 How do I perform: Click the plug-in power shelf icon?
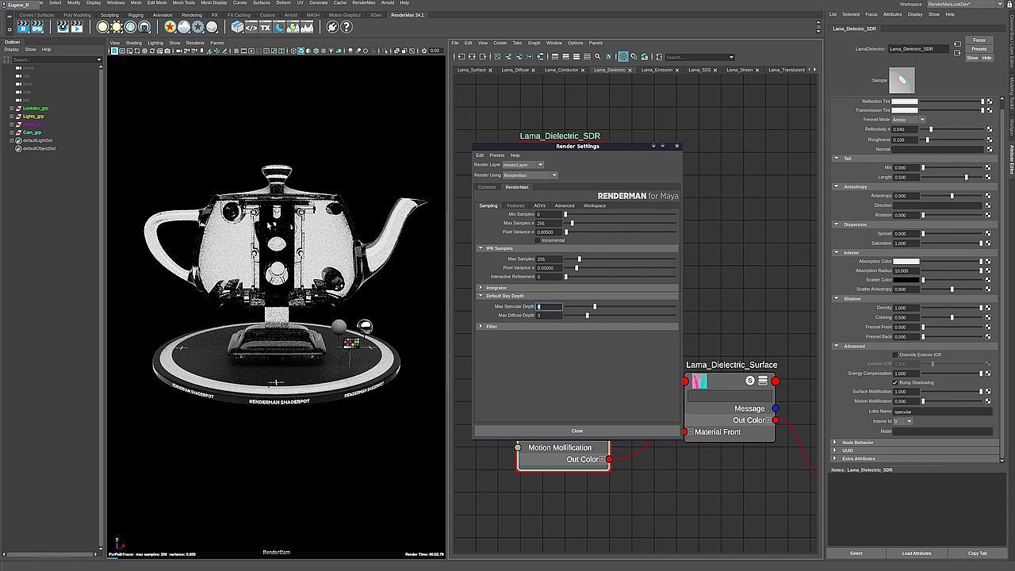tap(332, 27)
